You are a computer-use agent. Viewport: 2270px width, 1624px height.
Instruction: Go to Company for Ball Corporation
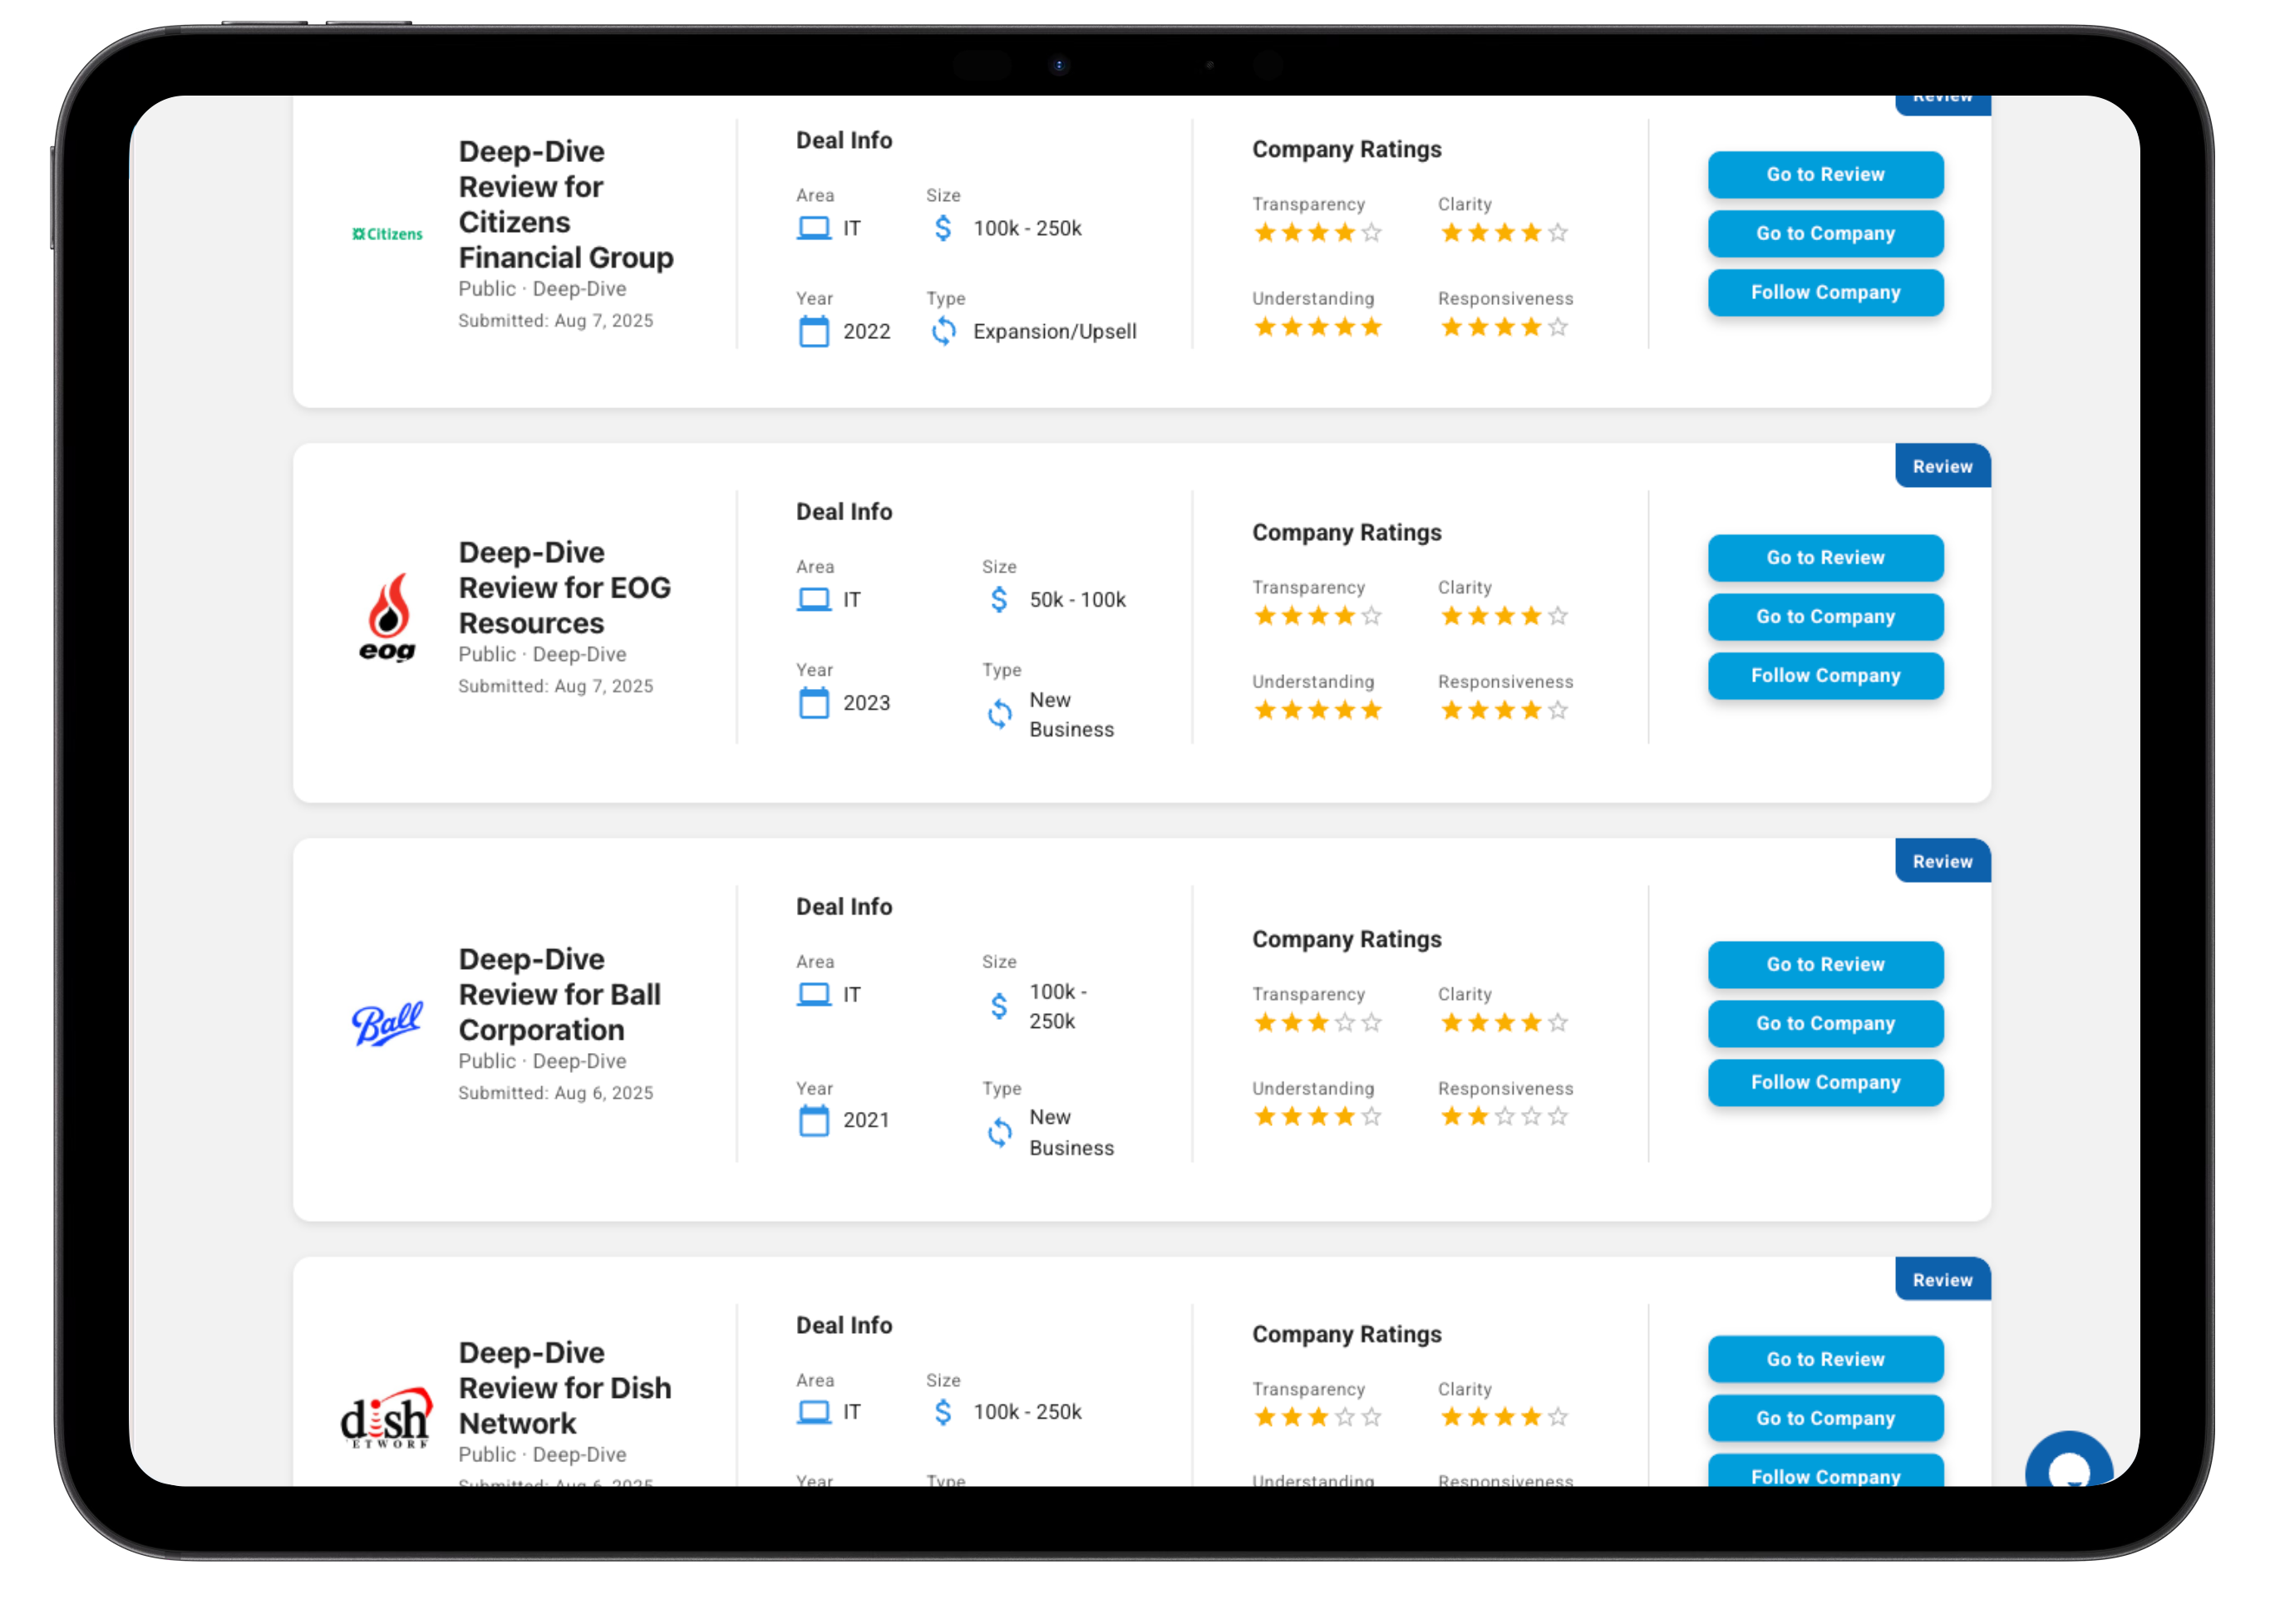coord(1825,1024)
